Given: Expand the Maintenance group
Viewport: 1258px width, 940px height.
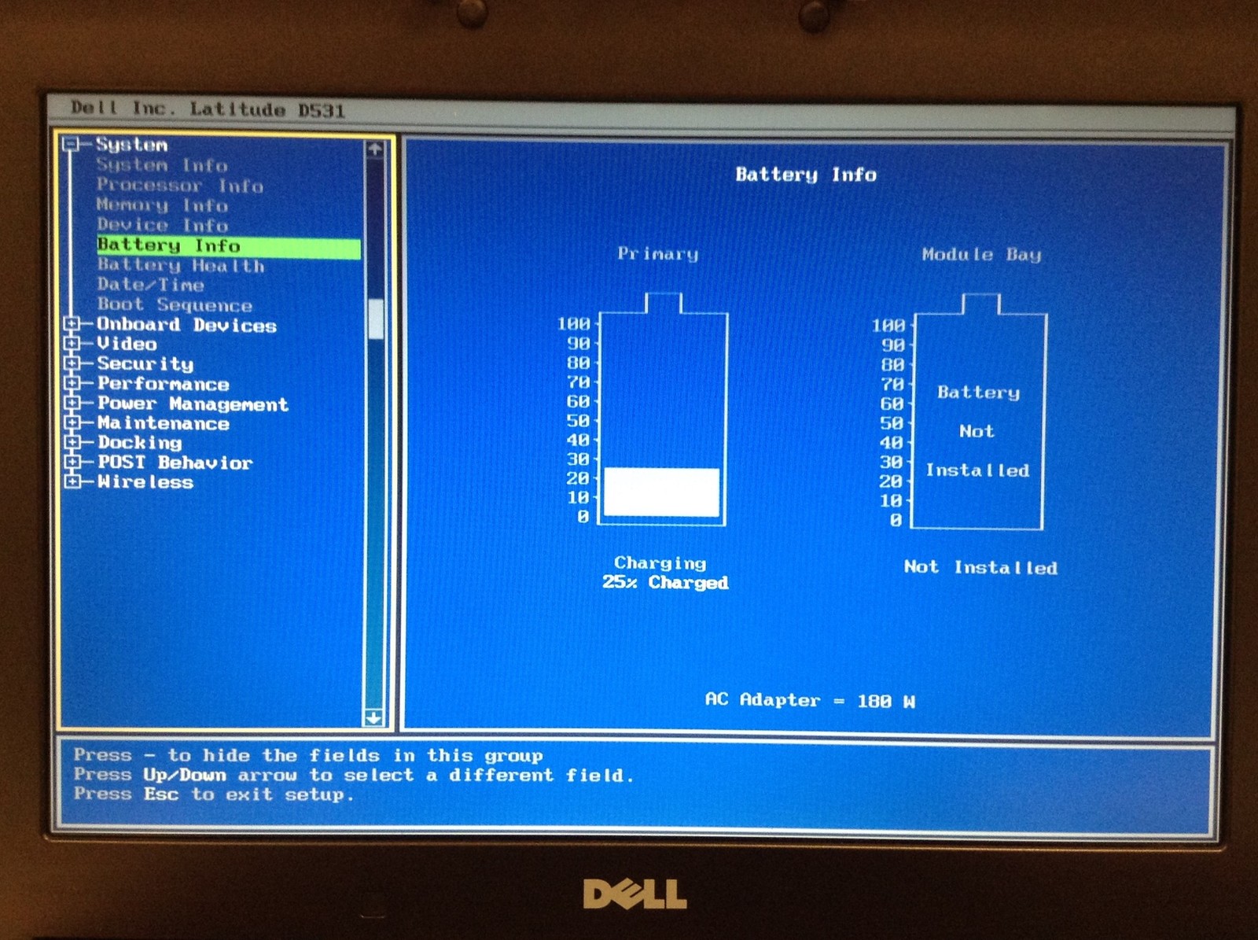Looking at the screenshot, I should [x=72, y=422].
